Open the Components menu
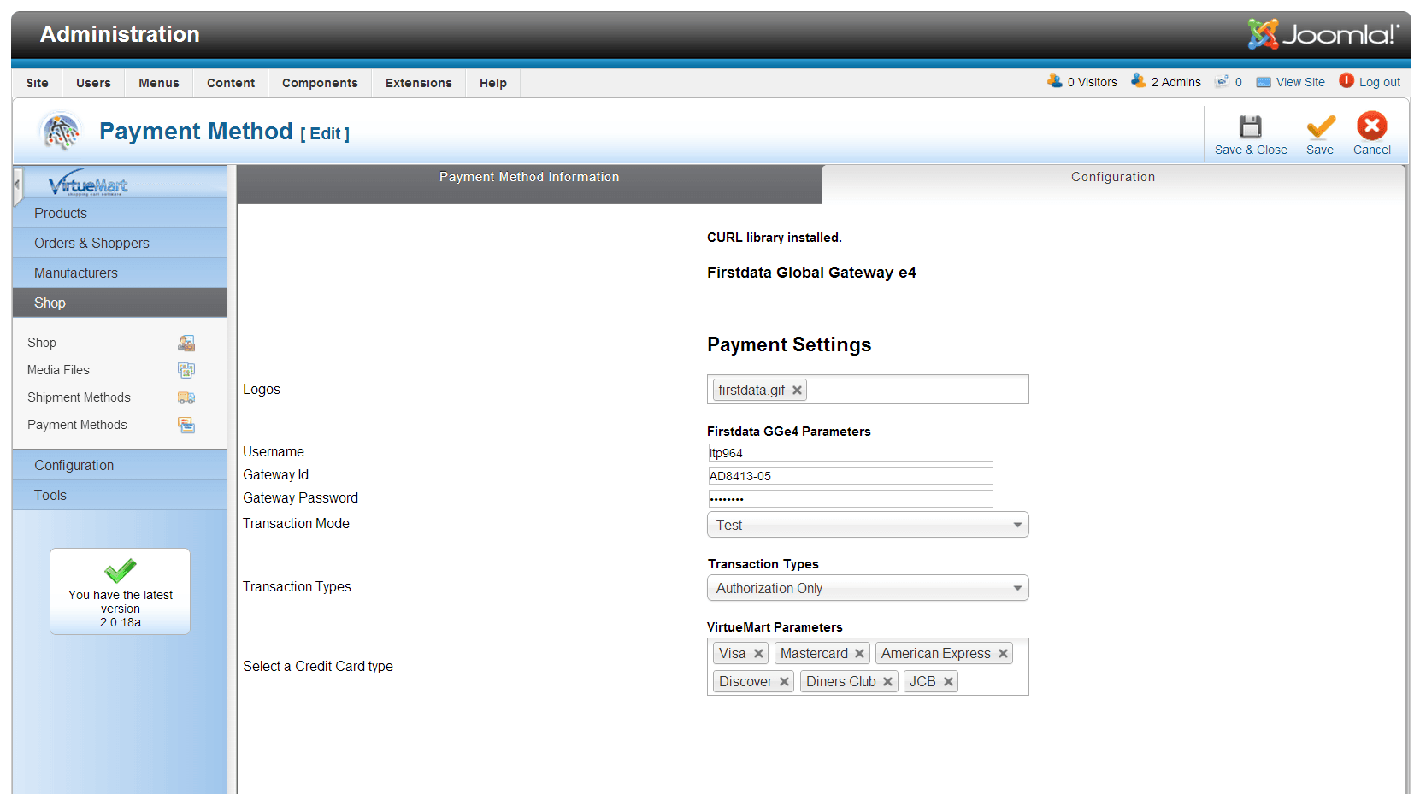 click(x=320, y=83)
